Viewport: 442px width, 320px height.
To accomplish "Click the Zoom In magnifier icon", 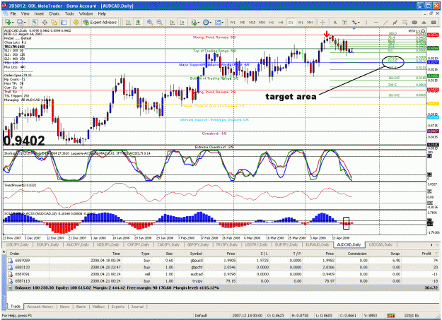I will [x=150, y=23].
